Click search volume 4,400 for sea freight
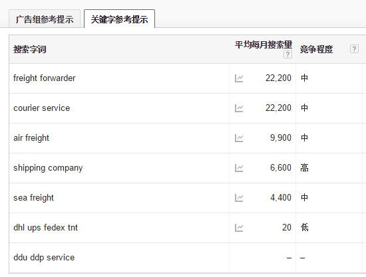 point(281,197)
